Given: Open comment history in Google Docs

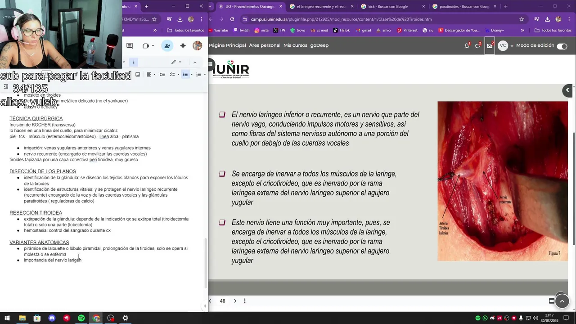Looking at the screenshot, I should [130, 46].
